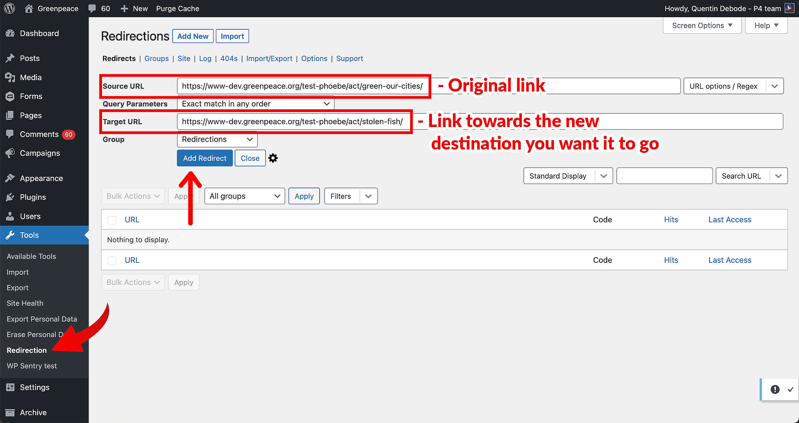Click Purge Cache in admin bar

pyautogui.click(x=178, y=8)
